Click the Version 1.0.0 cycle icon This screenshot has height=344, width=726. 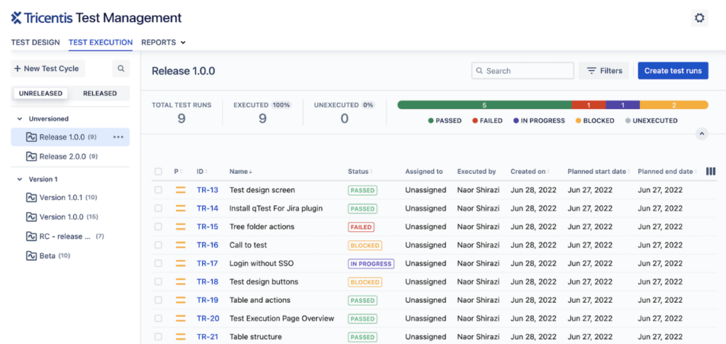tap(31, 216)
